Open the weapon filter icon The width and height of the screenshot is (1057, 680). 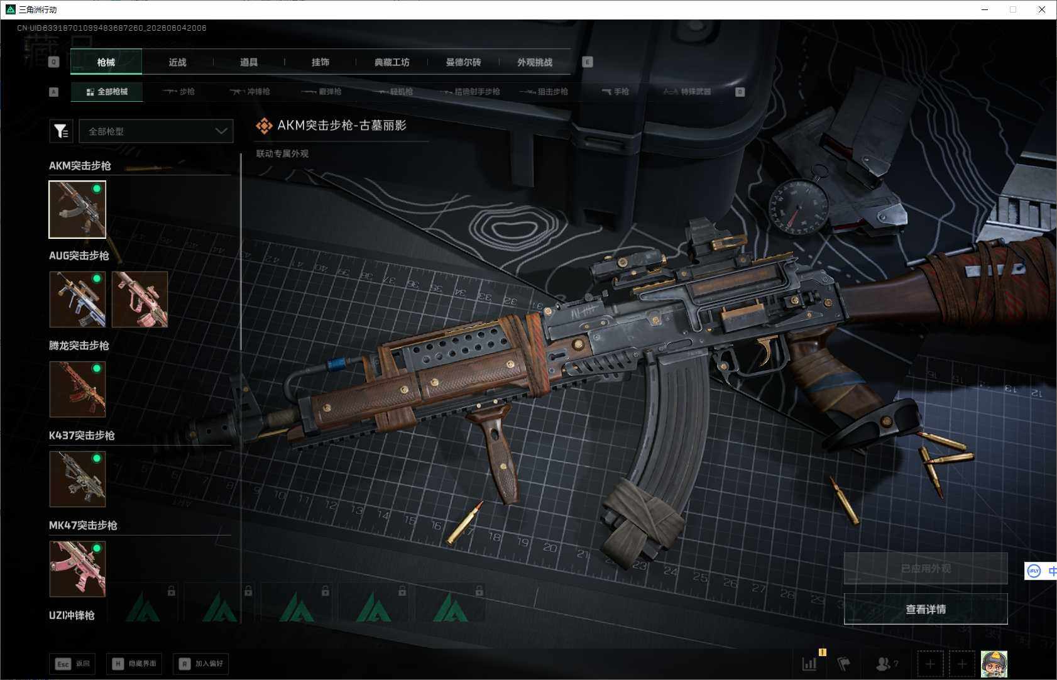[61, 131]
